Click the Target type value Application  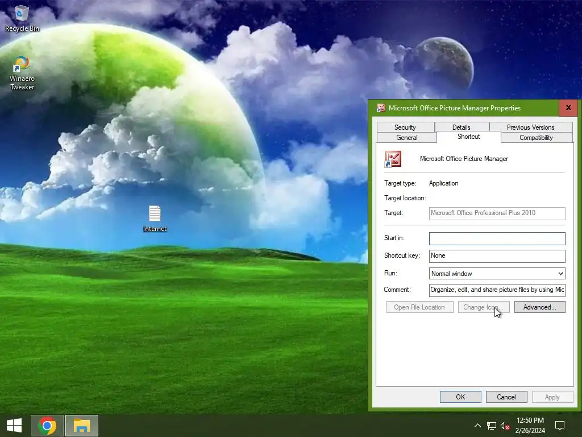point(443,183)
